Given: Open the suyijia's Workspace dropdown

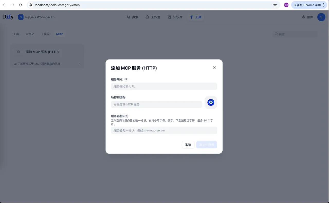Looking at the screenshot, I should coord(37,17).
